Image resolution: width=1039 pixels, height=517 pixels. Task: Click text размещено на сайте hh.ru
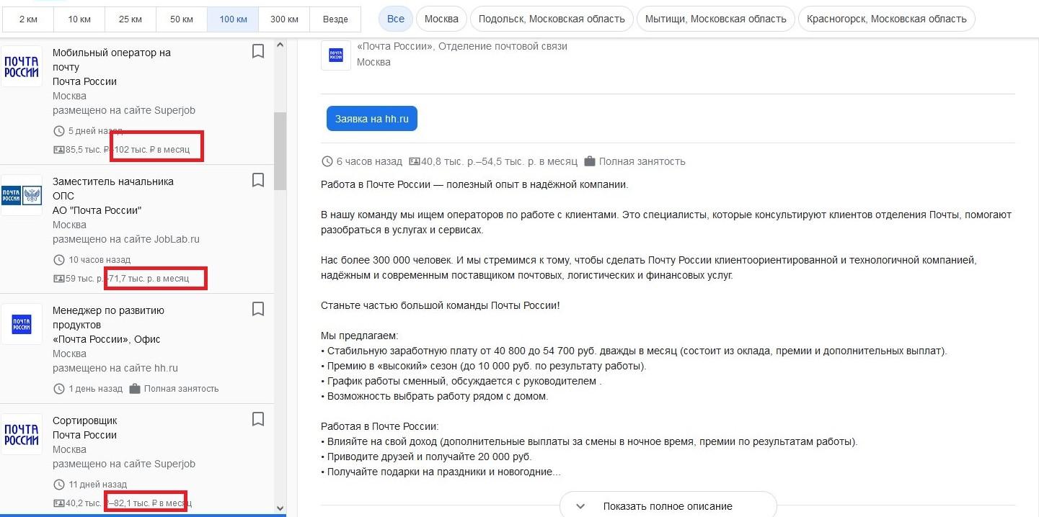pyautogui.click(x=115, y=368)
